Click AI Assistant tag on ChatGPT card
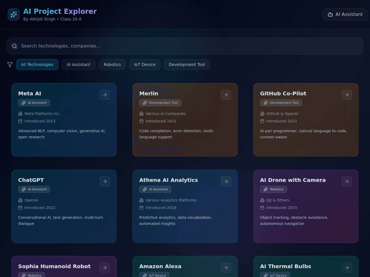 click(x=34, y=189)
